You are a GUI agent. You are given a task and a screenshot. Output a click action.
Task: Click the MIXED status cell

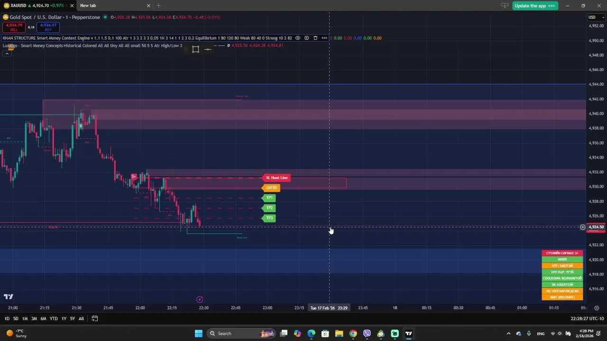click(562, 260)
